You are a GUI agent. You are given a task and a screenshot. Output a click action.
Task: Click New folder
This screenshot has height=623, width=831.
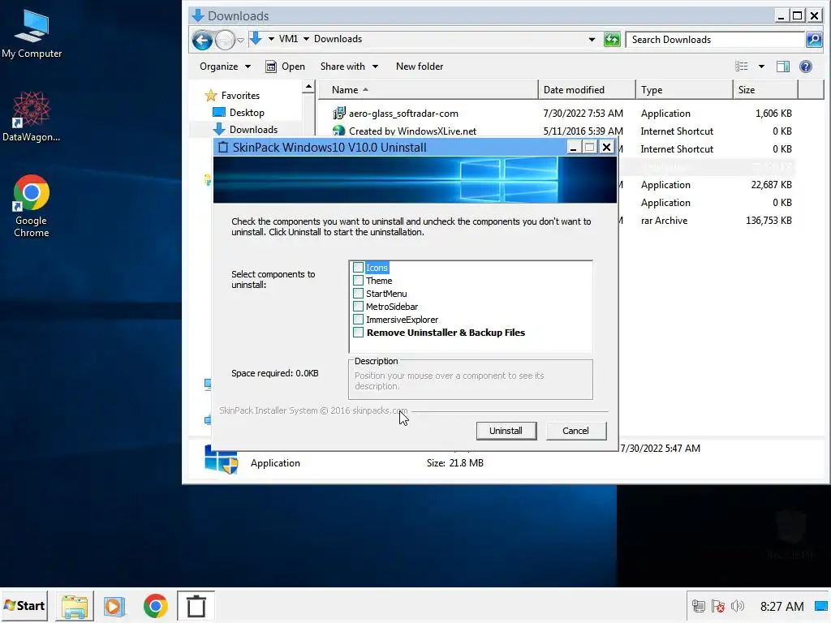tap(420, 67)
